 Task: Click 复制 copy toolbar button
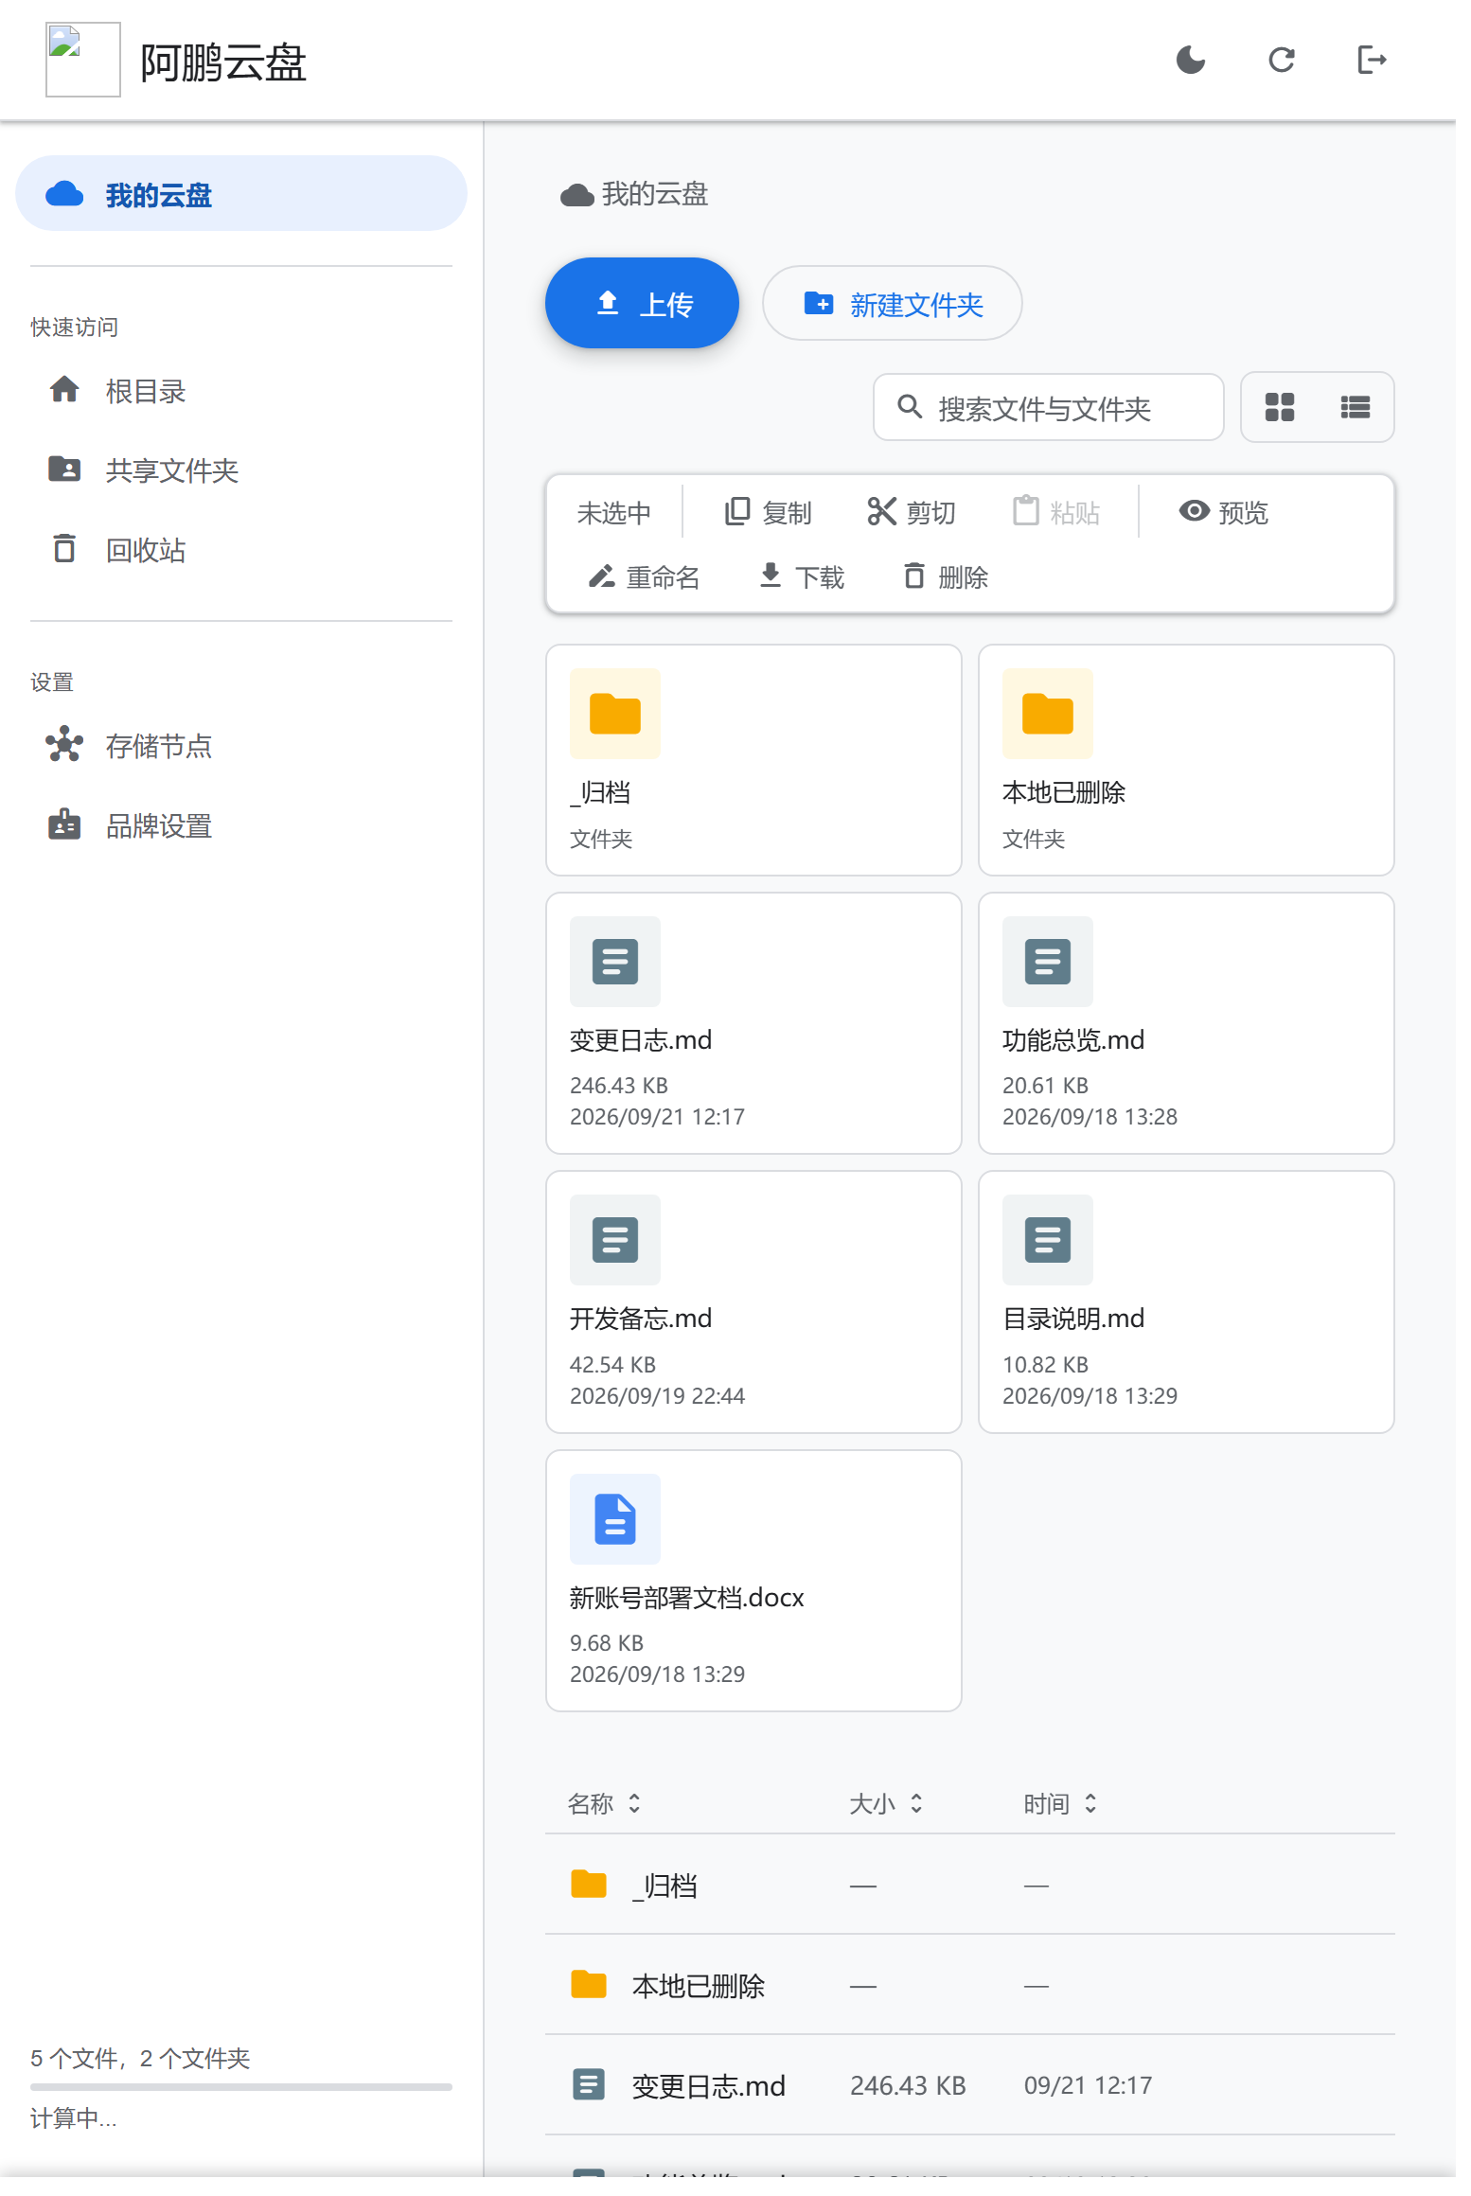[x=768, y=512]
